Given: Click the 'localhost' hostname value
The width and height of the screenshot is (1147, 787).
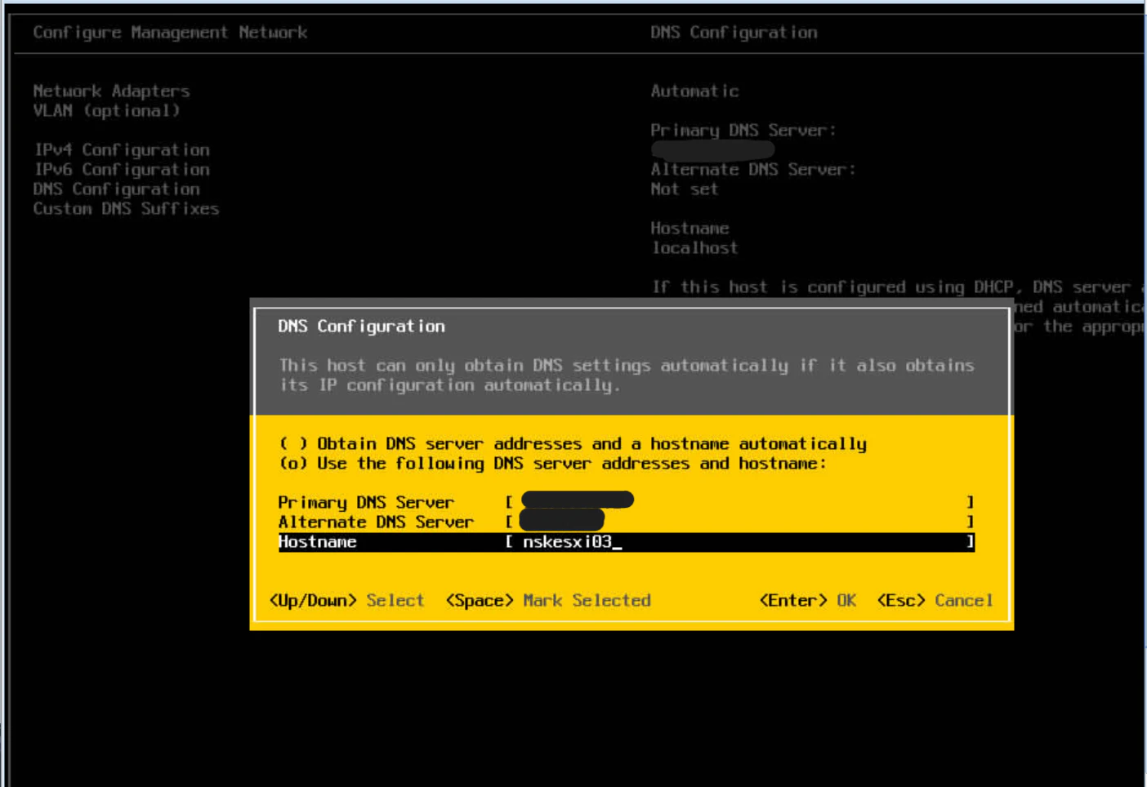Looking at the screenshot, I should [x=694, y=248].
